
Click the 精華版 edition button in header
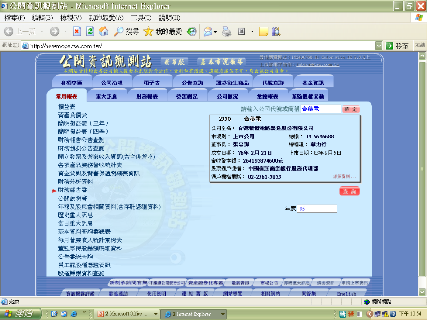point(175,62)
